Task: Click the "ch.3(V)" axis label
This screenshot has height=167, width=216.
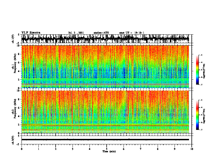Action: [x=13, y=140]
